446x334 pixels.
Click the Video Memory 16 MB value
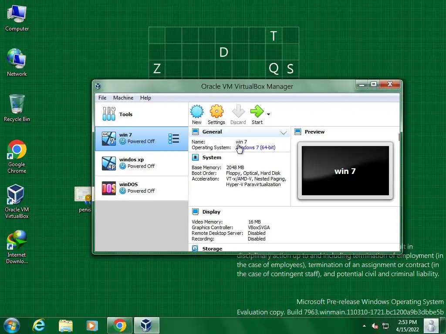coord(254,222)
